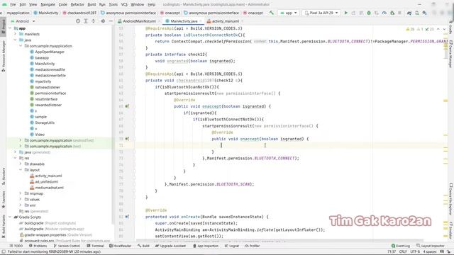Open the Device Manager side panel
This screenshot has width=454, height=255.
click(451, 54)
